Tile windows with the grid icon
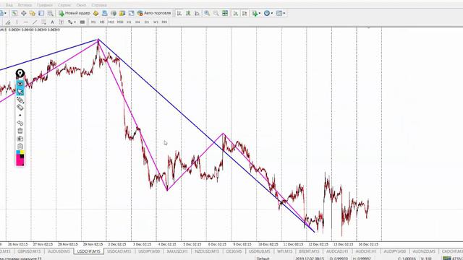Screen dimensions: 463x260 (225, 13)
